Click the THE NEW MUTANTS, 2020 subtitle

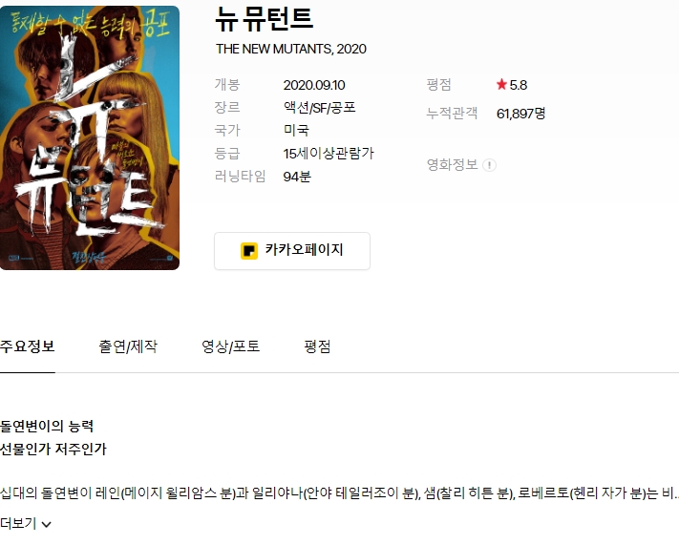click(x=291, y=49)
